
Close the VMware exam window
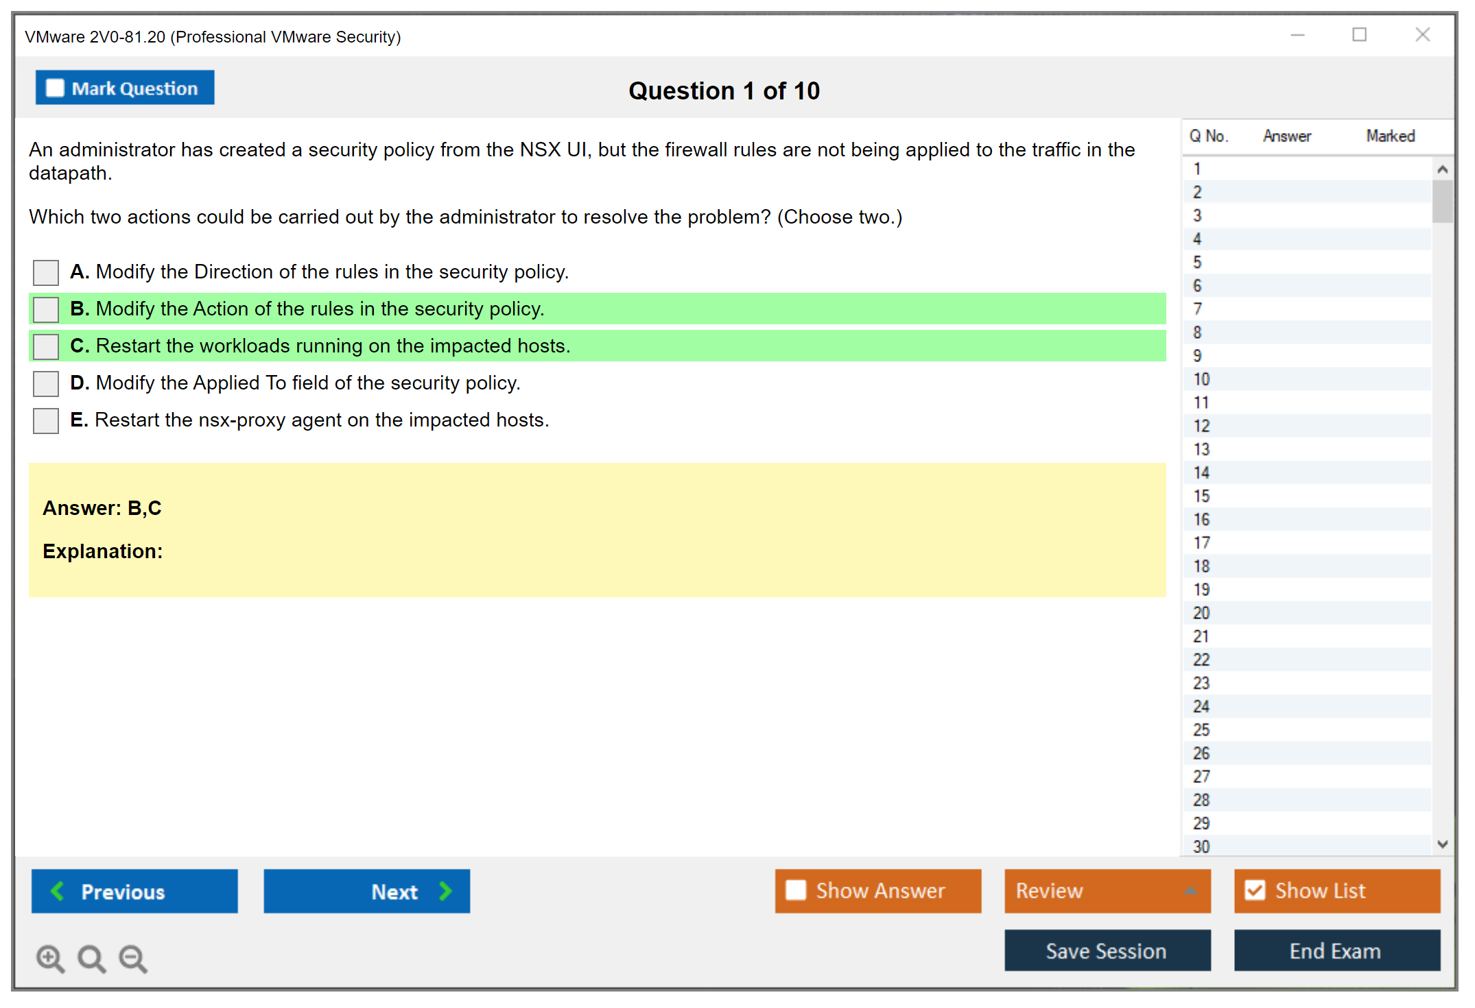tap(1422, 35)
